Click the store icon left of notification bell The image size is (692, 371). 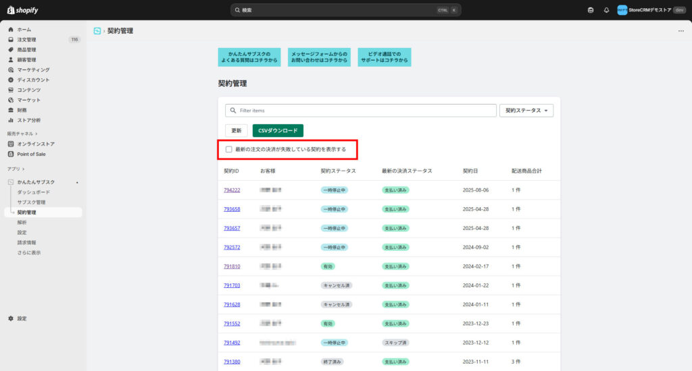[x=591, y=10]
